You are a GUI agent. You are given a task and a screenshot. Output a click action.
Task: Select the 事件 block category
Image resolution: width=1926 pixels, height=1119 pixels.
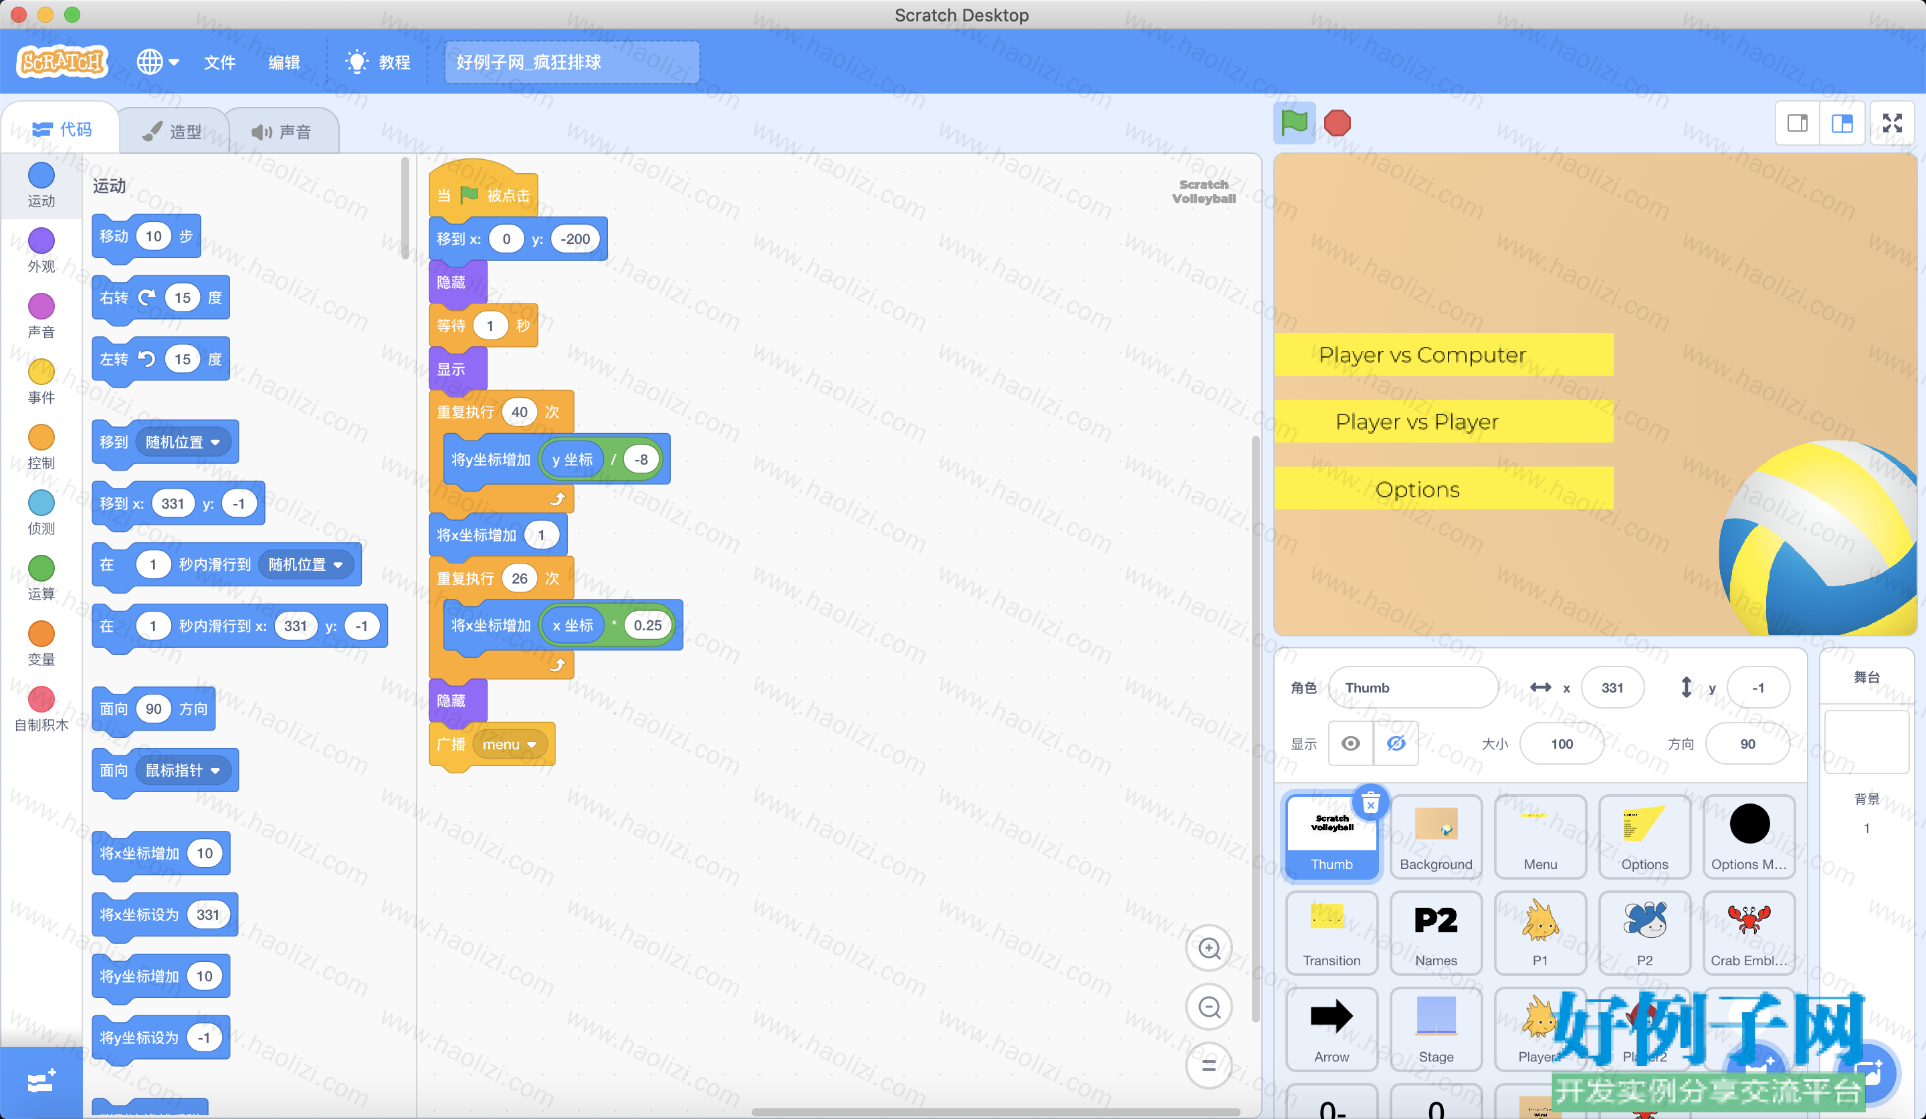pos(41,382)
